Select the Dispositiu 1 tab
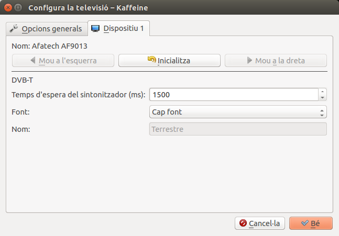 click(x=119, y=28)
